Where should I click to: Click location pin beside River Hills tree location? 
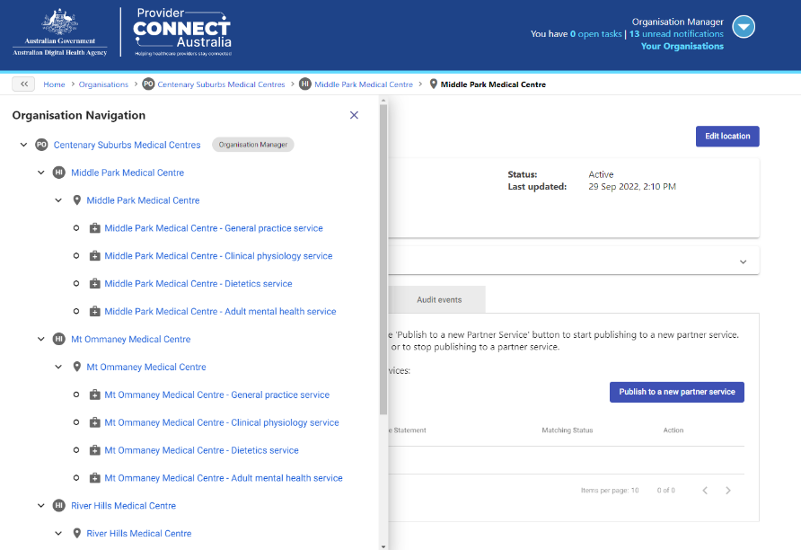click(x=76, y=533)
